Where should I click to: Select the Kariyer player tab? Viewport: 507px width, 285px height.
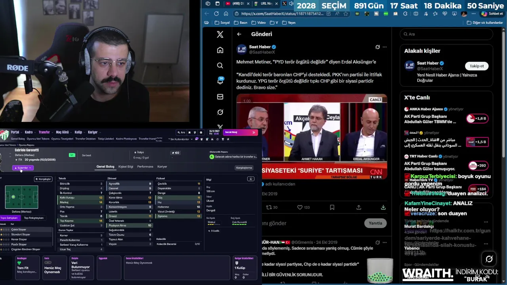click(x=162, y=167)
